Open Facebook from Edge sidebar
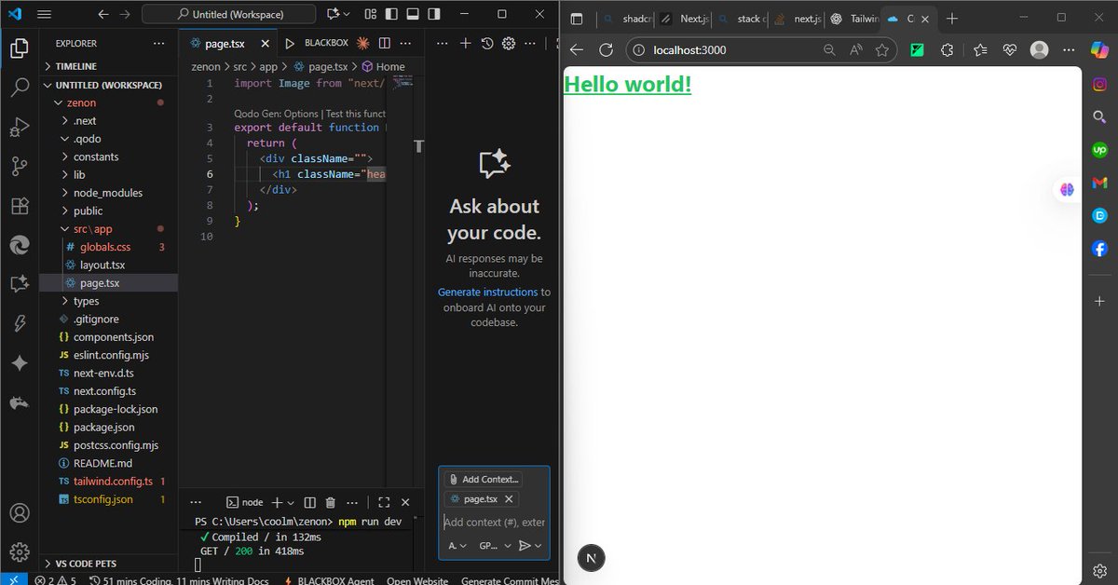 [x=1099, y=249]
